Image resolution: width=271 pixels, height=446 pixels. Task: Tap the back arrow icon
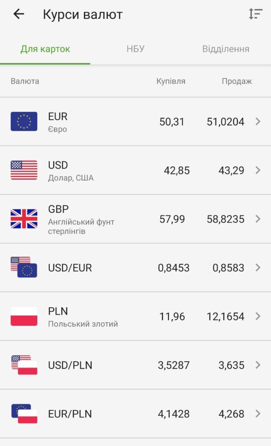(19, 14)
